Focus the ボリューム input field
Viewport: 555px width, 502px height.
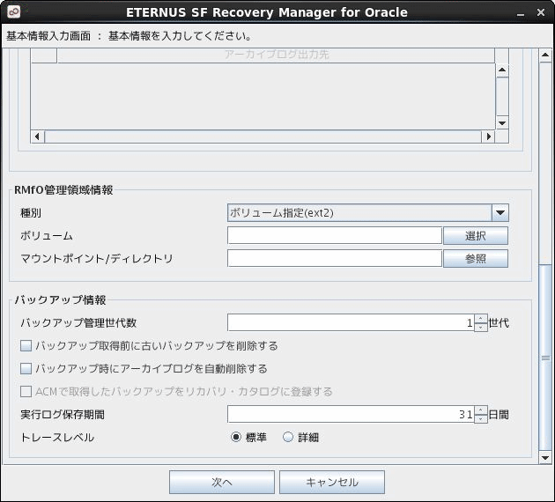click(335, 236)
